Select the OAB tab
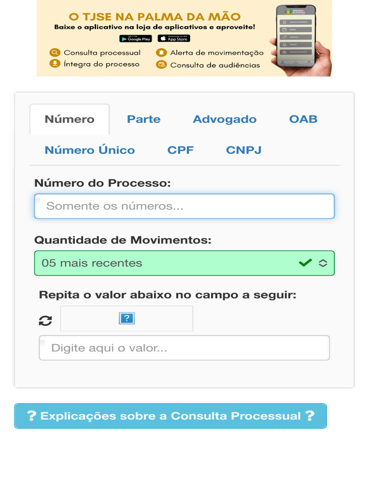Image resolution: width=369 pixels, height=493 pixels. pos(303,119)
